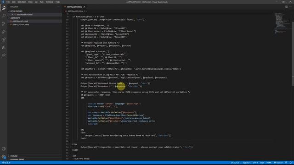294x165 pixels.
Task: Change Spaces: 4 indentation setting
Action: pyautogui.click(x=247, y=163)
